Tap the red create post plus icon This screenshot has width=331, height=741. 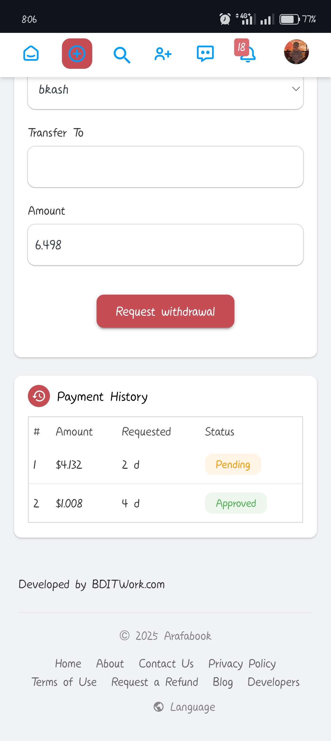(x=77, y=54)
